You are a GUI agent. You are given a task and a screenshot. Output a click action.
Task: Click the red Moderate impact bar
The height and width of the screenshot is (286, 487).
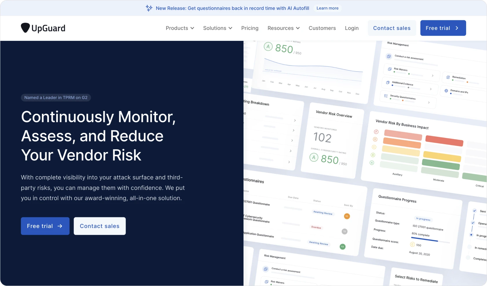[x=444, y=141]
